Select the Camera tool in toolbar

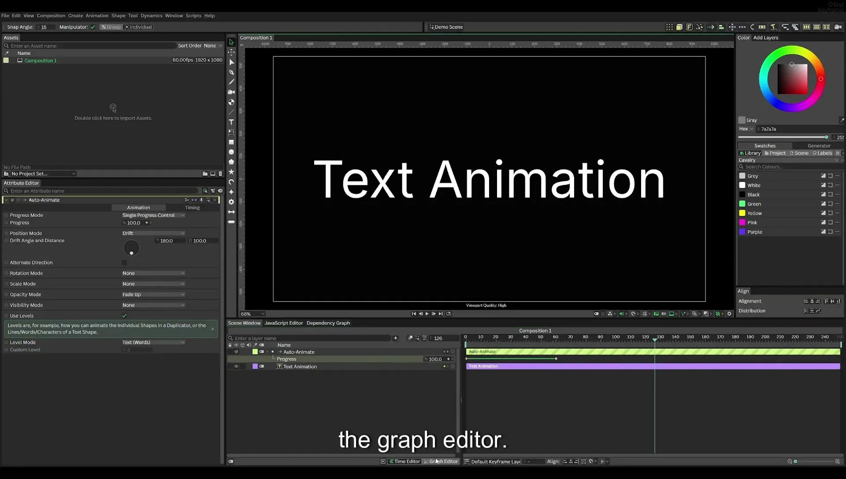pyautogui.click(x=231, y=92)
